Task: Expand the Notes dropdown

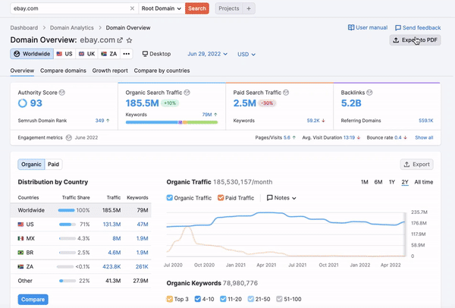Action: tap(281, 198)
